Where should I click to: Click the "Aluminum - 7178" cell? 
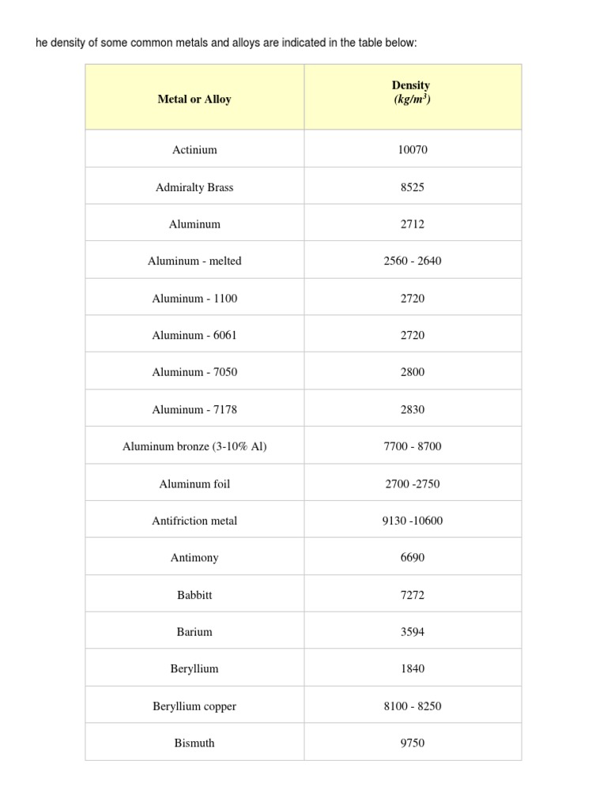(194, 409)
